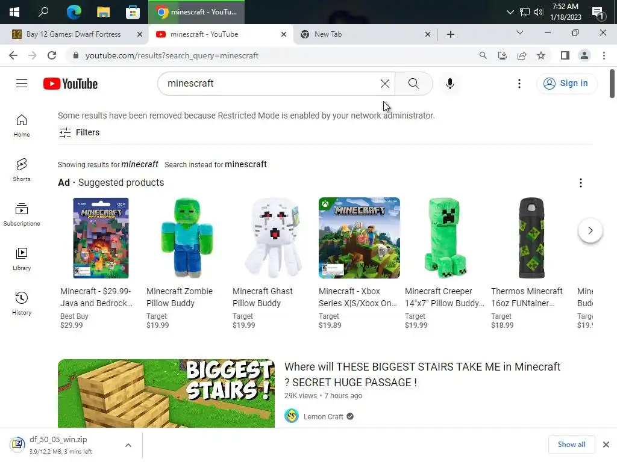Expand the system tray hidden icons chevron
The image size is (617, 462).
click(510, 12)
